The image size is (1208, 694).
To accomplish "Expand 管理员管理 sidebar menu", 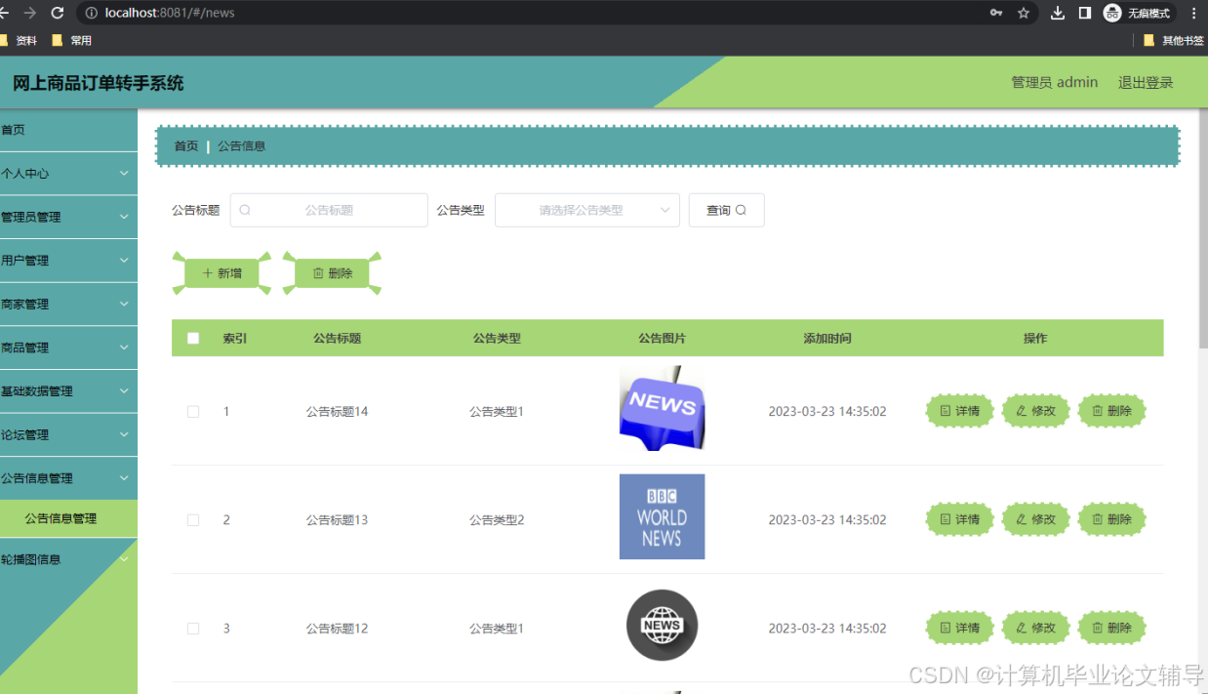I will (68, 217).
